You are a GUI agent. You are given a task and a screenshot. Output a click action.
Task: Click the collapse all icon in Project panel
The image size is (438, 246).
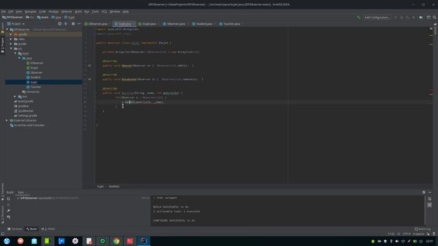click(66, 24)
